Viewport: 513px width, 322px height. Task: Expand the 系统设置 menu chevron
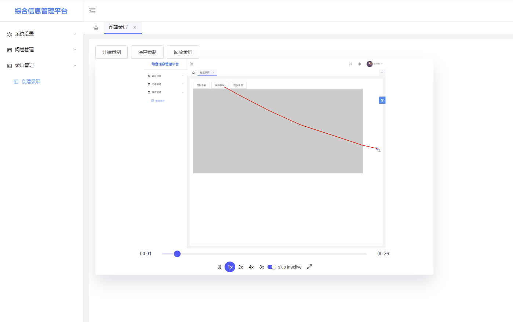click(x=75, y=34)
